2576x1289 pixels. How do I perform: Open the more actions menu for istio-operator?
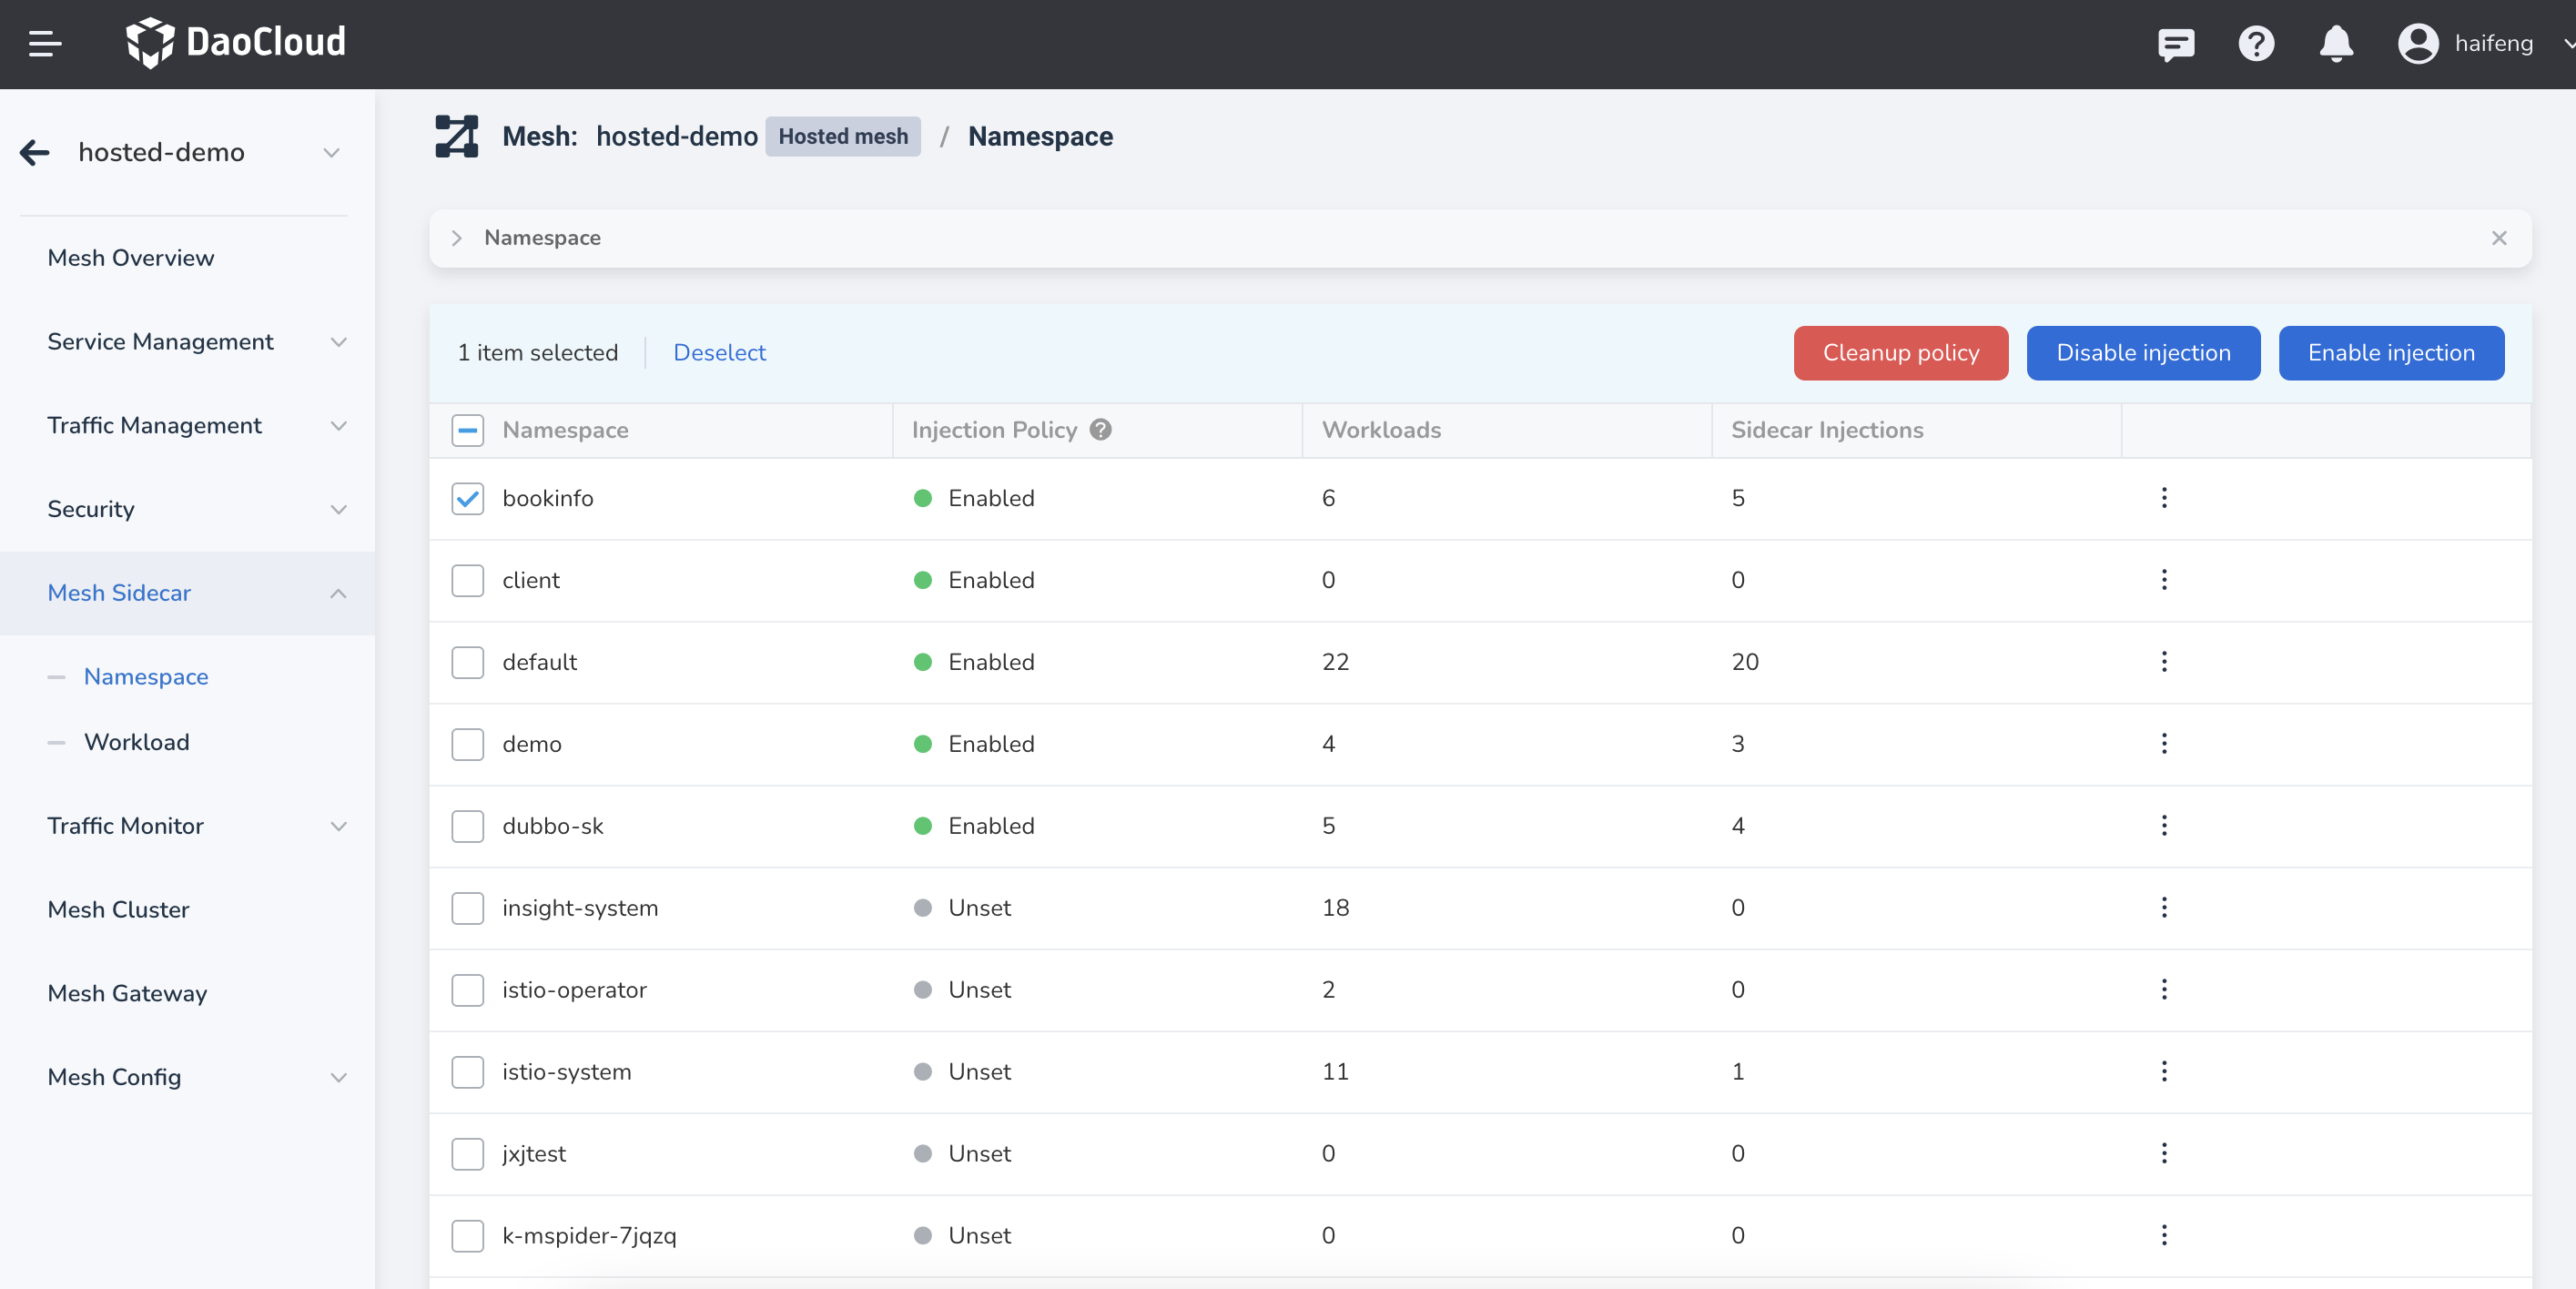[2164, 990]
